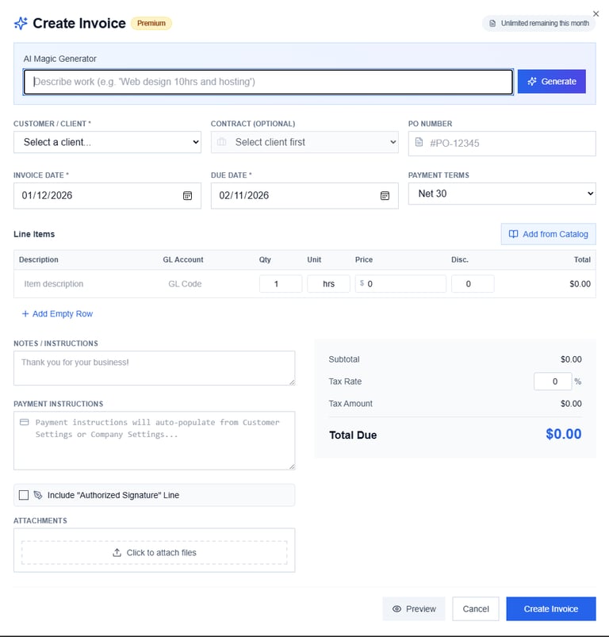
Task: Click the document icon in PO Number field
Action: [x=419, y=143]
